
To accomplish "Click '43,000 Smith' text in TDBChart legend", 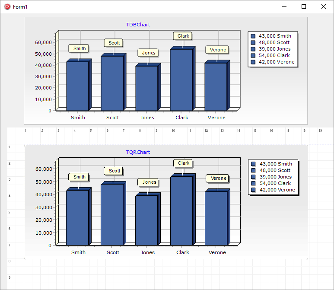I will tap(275, 36).
